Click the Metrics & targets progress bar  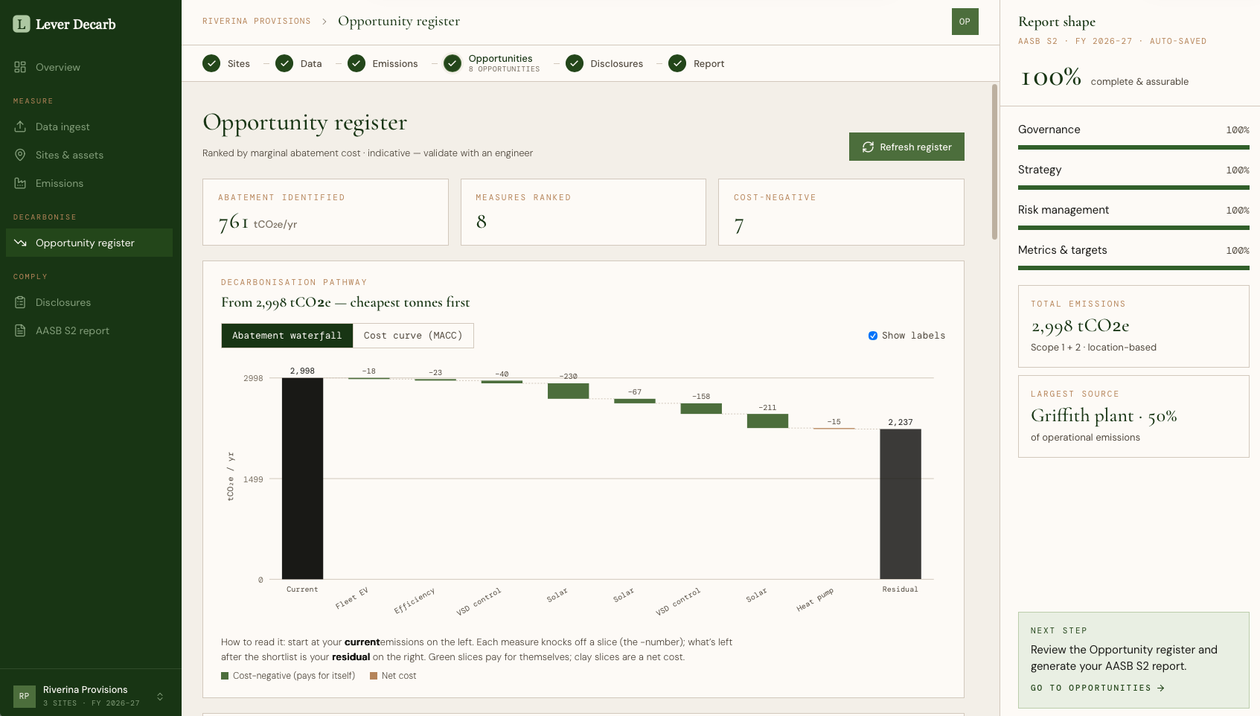point(1133,268)
